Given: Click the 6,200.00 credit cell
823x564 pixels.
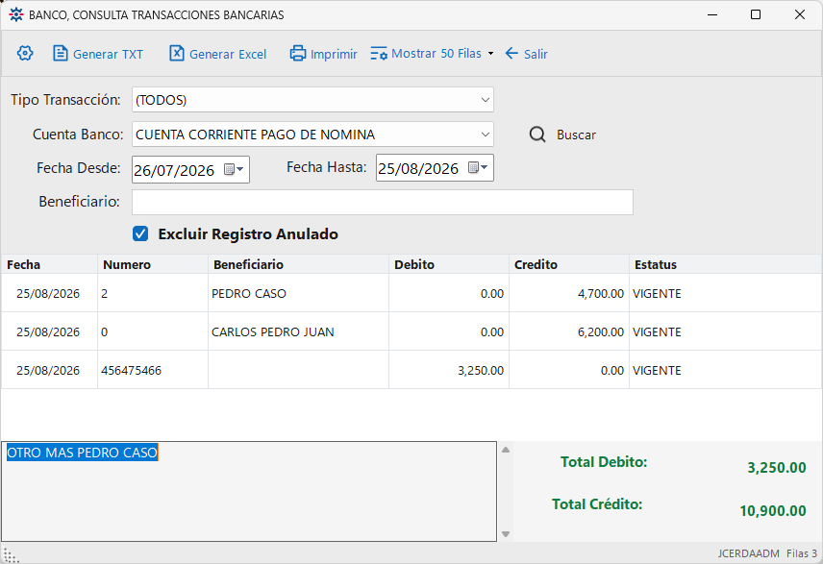Looking at the screenshot, I should pos(569,332).
